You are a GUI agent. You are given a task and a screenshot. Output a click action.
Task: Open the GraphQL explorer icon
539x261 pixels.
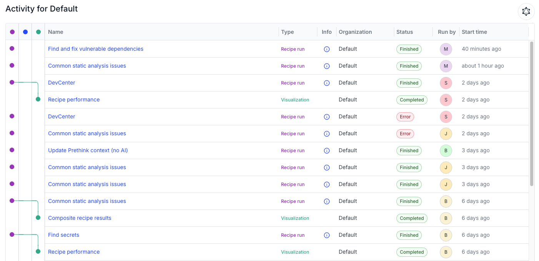(x=526, y=12)
